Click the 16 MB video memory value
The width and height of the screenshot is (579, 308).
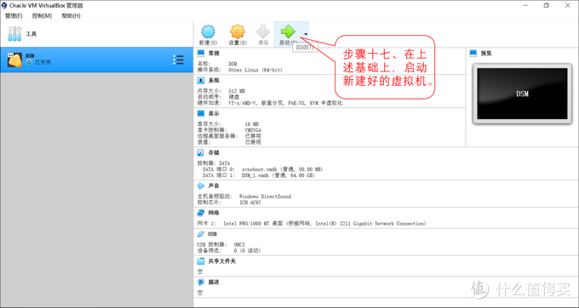(252, 124)
